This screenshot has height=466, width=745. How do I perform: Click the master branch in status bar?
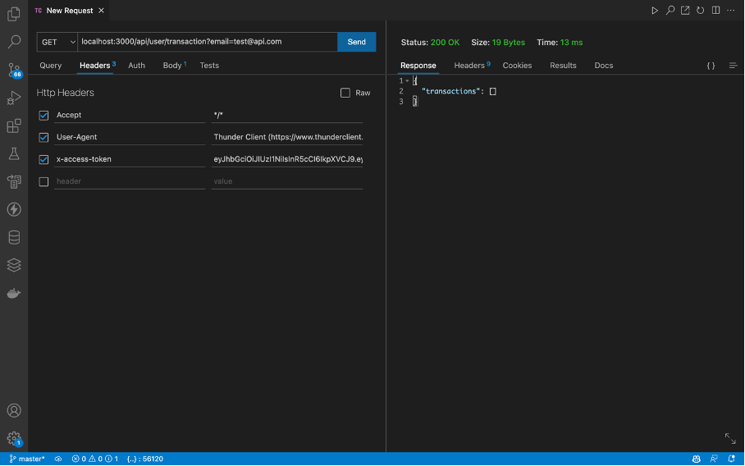tap(27, 459)
